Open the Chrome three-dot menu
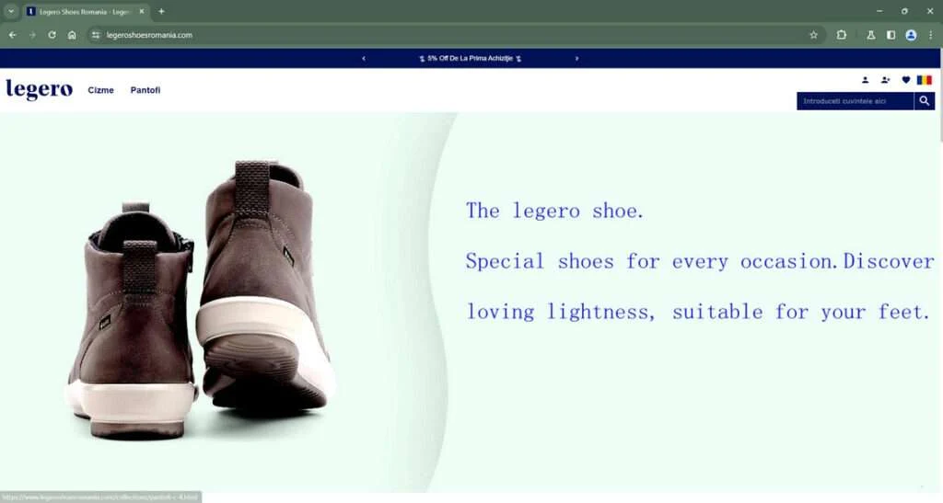Screen dimensions: 943x503 [930, 35]
